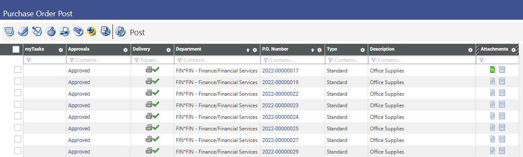Click the thumbs-up approve toolbar icon

[x=51, y=31]
